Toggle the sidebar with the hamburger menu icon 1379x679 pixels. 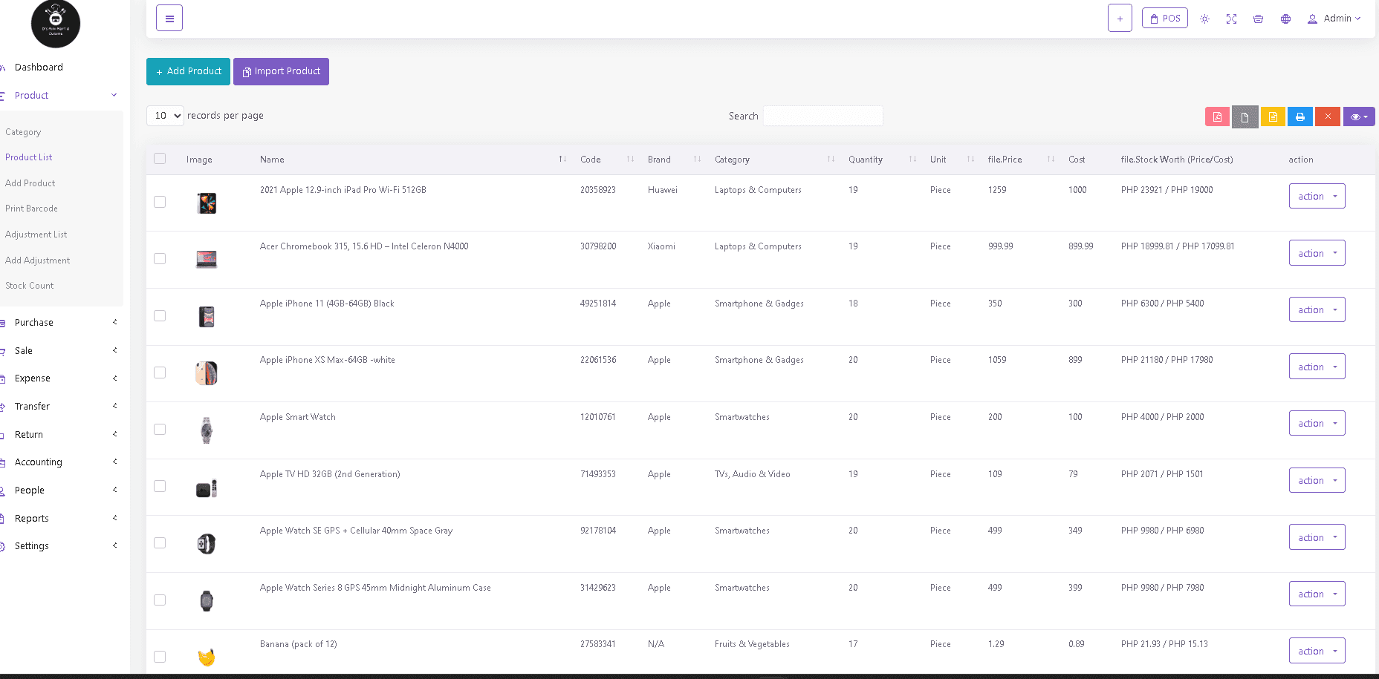click(169, 19)
